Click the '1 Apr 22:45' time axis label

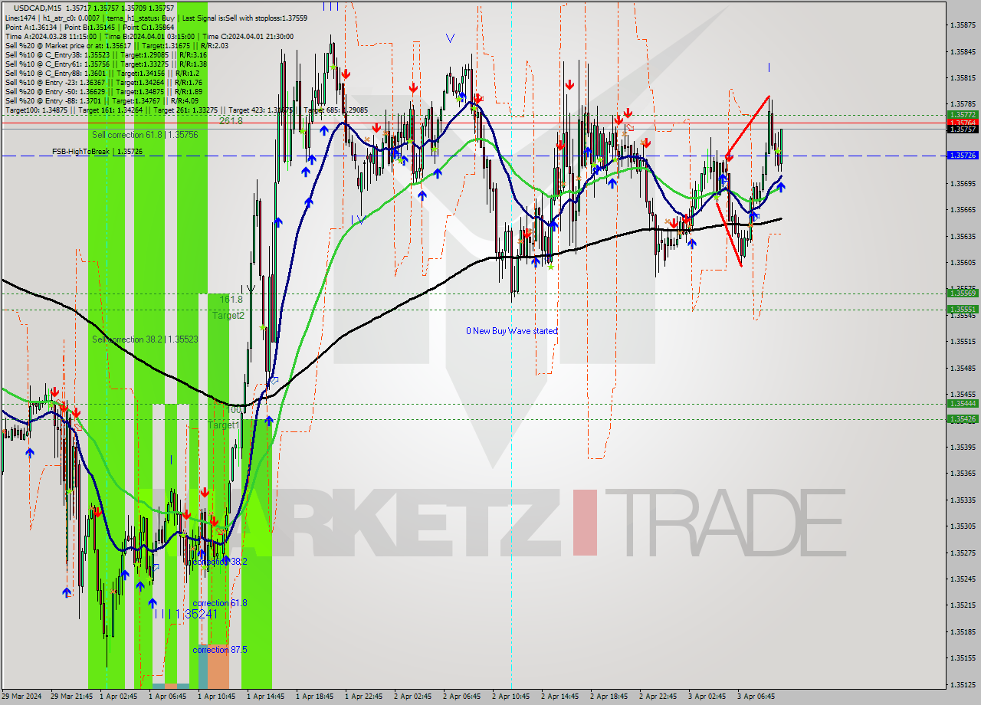click(363, 697)
